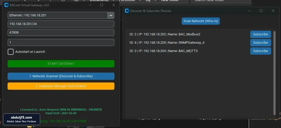Viewport: 281px width, 128px height.
Task: Close the Discover & Subscribe Devices window
Action: point(273,11)
